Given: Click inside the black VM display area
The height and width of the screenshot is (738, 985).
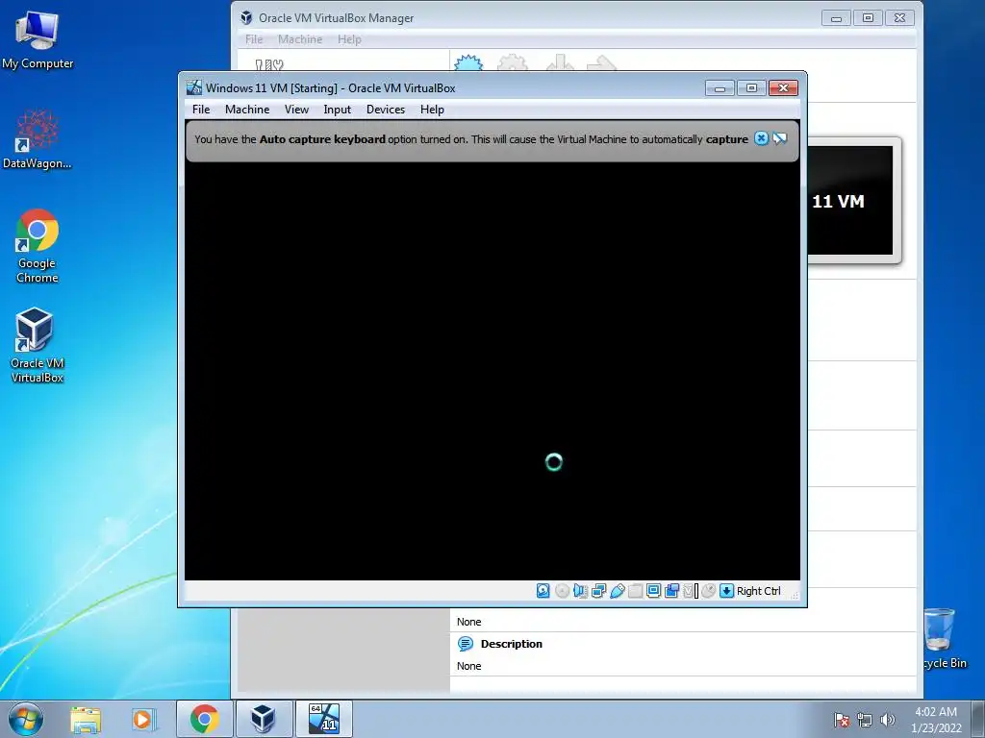Looking at the screenshot, I should (492, 370).
